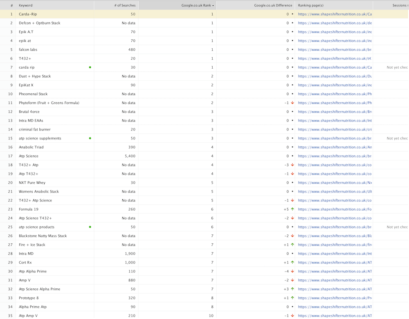Image resolution: width=409 pixels, height=319 pixels.
Task: Click the Ranking page(s) column header
Action: click(334, 5)
